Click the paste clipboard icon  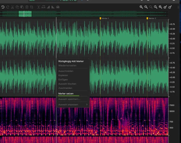(x=22, y=7)
